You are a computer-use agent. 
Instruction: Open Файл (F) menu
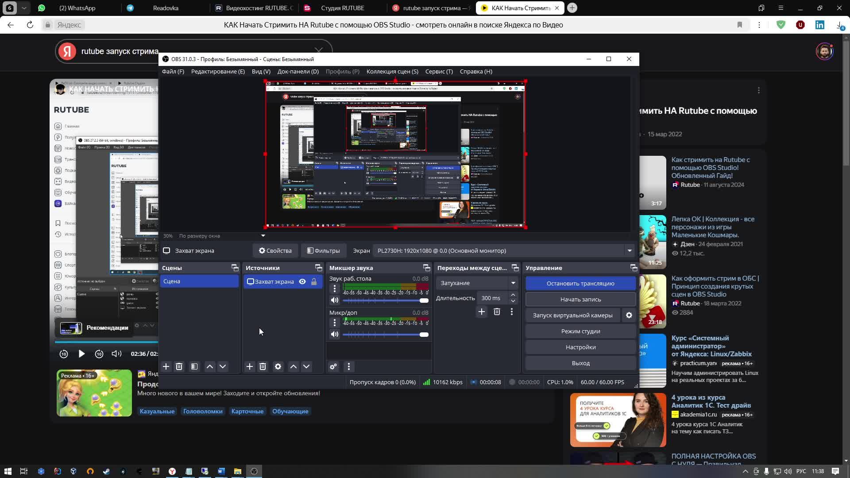point(173,71)
